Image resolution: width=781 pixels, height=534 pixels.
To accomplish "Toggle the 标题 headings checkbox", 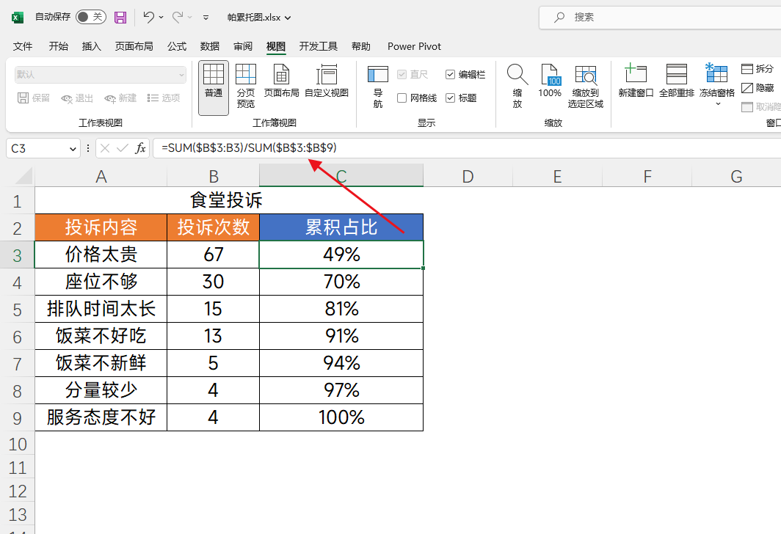I will click(450, 98).
